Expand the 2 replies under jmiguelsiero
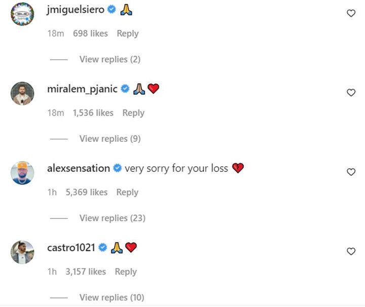Image resolution: width=365 pixels, height=307 pixels. tap(109, 59)
